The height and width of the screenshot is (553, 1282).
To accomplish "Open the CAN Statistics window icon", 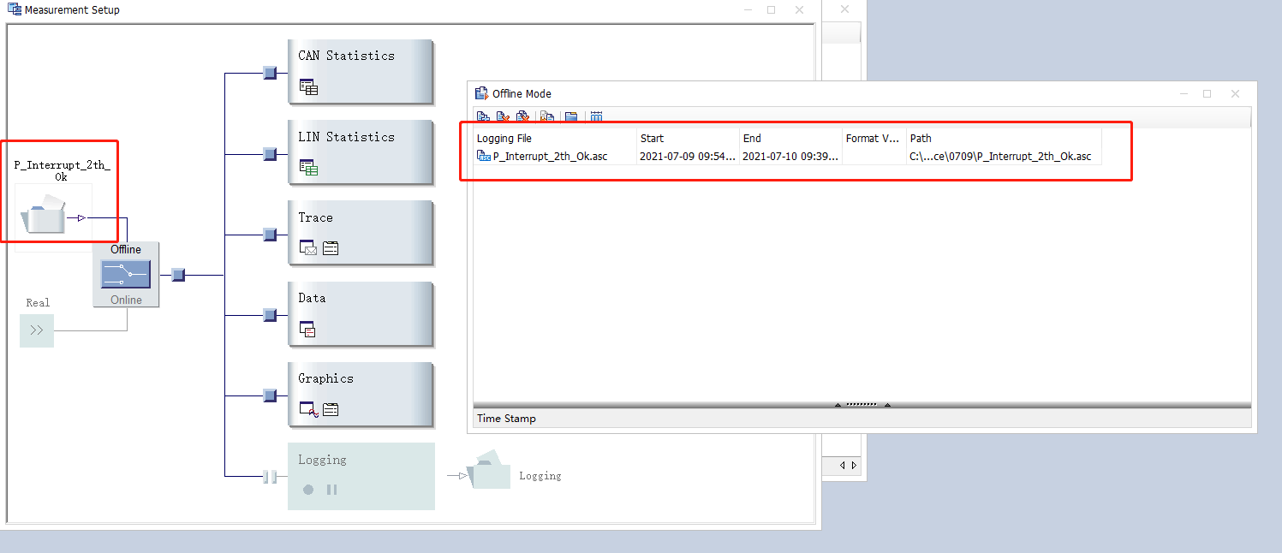I will pyautogui.click(x=308, y=86).
